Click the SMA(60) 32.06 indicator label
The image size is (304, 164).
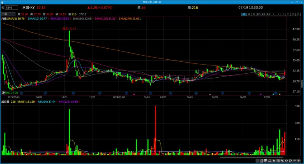coord(82,18)
